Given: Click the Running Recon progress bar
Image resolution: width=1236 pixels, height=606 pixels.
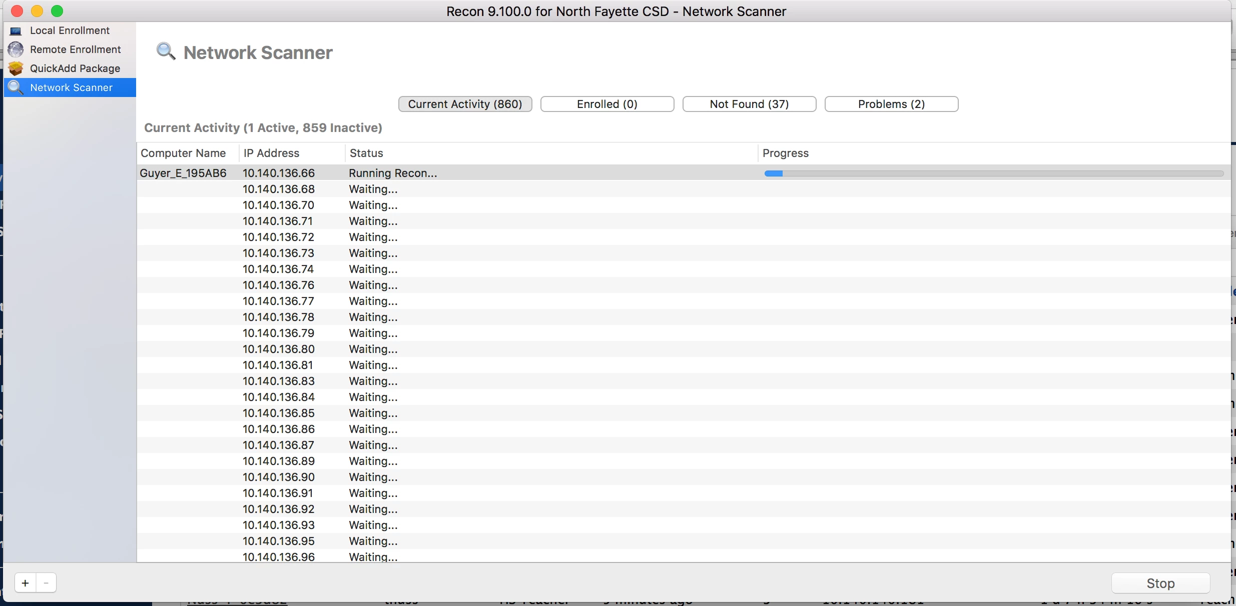Looking at the screenshot, I should coord(993,173).
